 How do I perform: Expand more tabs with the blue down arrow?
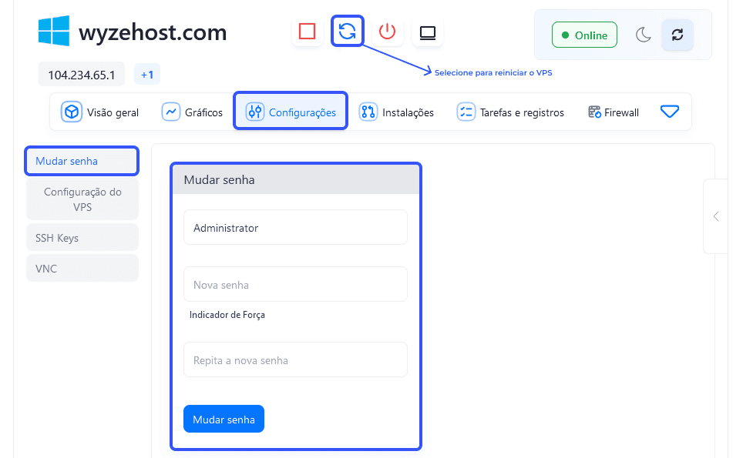(x=670, y=112)
